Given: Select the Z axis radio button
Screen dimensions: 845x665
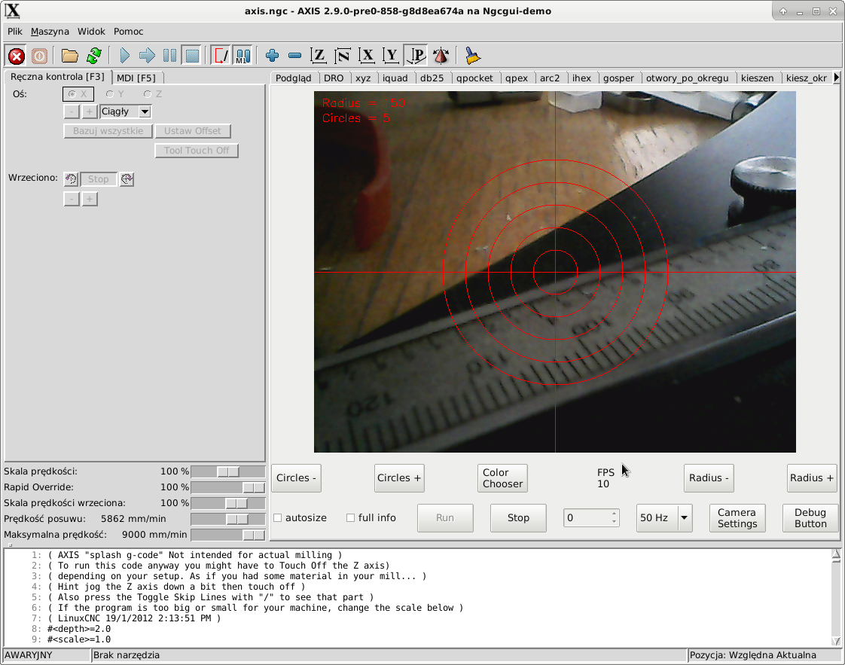Looking at the screenshot, I should [153, 94].
